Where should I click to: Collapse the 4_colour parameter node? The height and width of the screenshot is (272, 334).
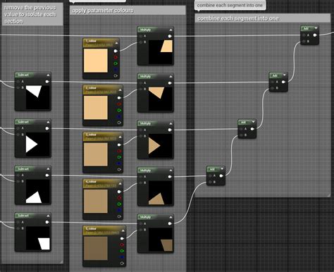tap(120, 184)
